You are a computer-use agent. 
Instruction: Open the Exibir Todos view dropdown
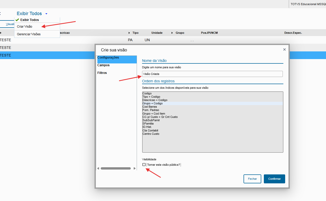(x=32, y=14)
